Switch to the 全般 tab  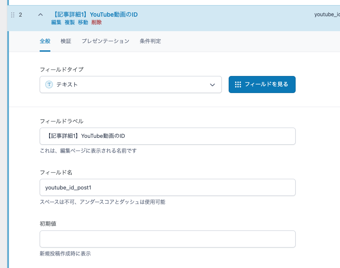[x=45, y=41]
